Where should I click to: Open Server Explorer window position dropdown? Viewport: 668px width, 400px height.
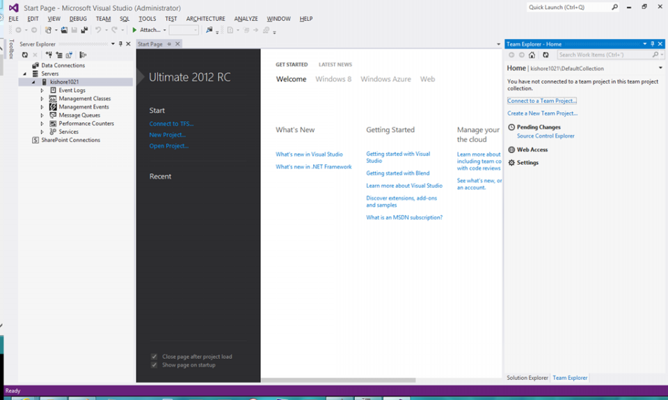pyautogui.click(x=113, y=44)
